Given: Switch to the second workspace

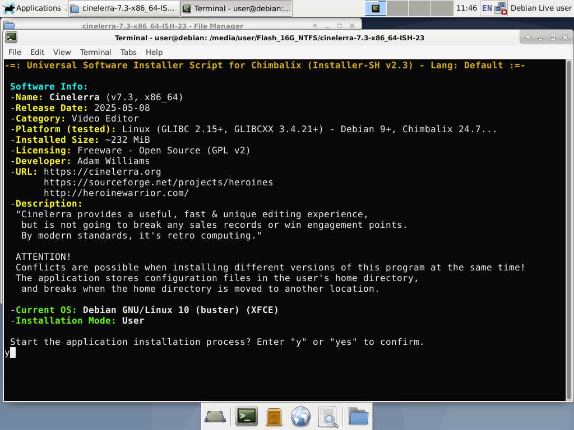Looking at the screenshot, I should tap(397, 8).
